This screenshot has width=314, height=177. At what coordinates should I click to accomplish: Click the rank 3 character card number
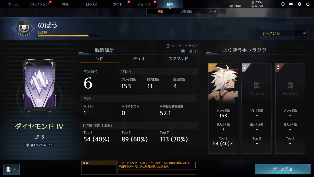coord(278,67)
